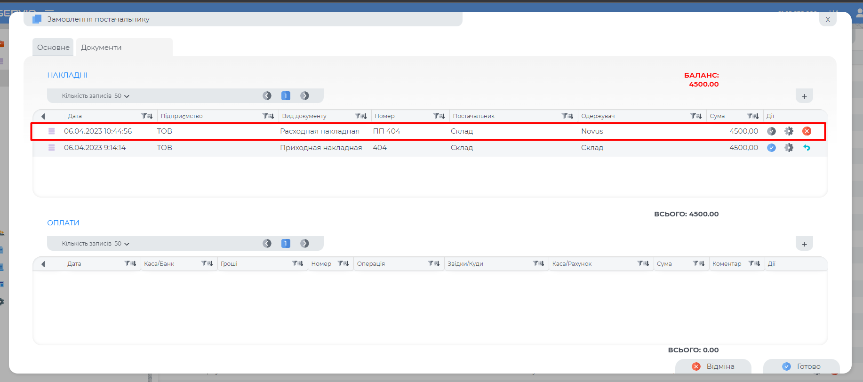Toggle the grey checkmark on the ПП 404 row

point(771,131)
